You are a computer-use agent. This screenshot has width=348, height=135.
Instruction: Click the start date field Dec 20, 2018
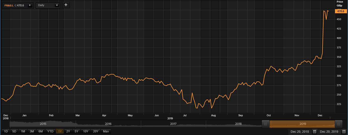point(300,132)
